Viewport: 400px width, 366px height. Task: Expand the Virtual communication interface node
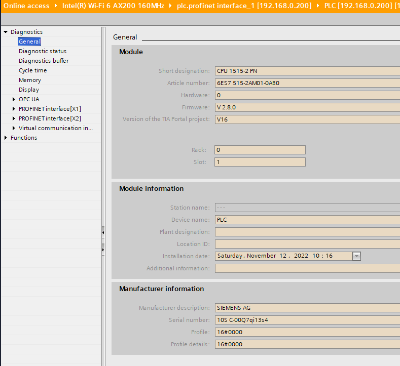14,128
